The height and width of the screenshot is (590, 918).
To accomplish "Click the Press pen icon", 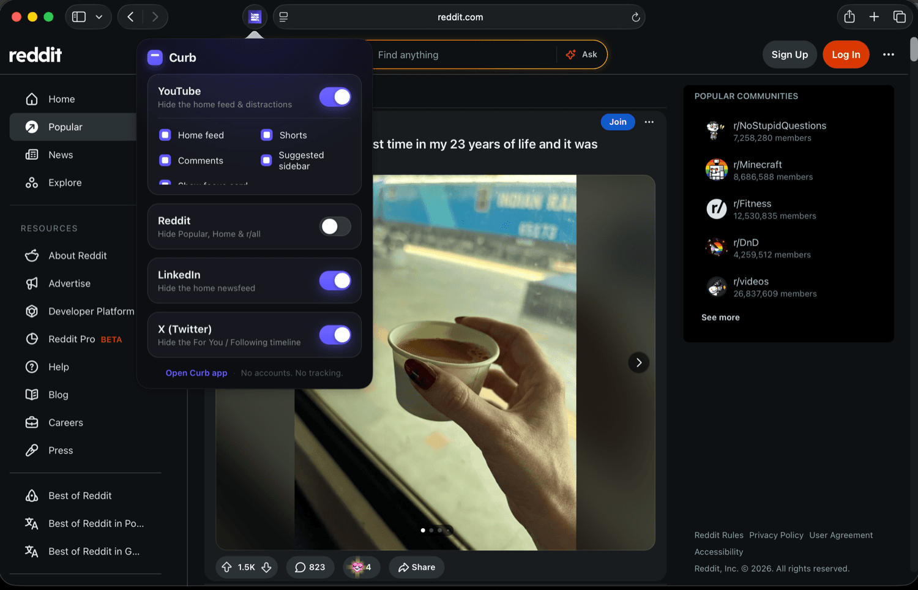I will [32, 450].
